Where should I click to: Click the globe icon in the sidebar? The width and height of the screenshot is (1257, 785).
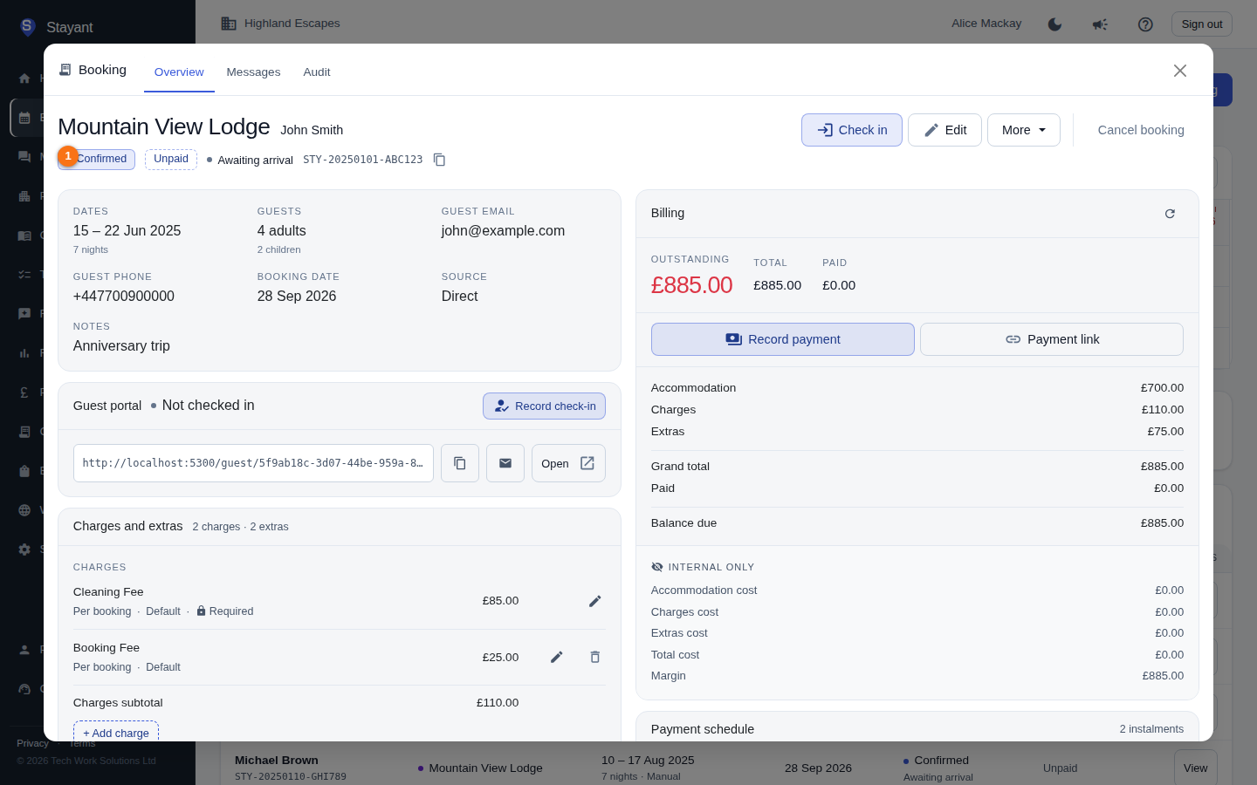tap(24, 510)
